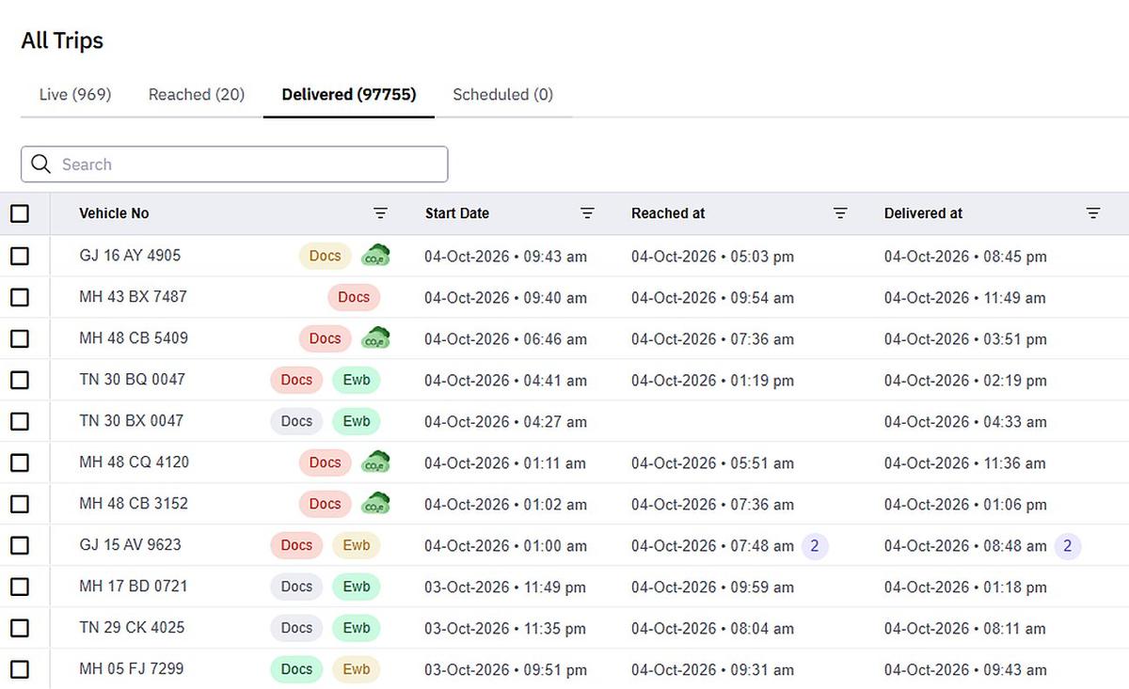1129x689 pixels.
Task: Switch to the Live (969) tab
Action: (75, 94)
